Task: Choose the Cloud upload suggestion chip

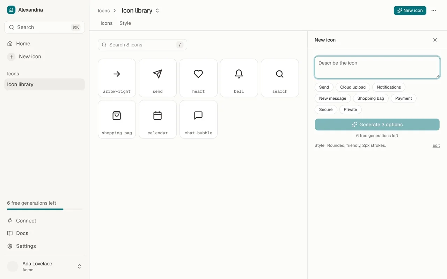Action: tap(353, 87)
